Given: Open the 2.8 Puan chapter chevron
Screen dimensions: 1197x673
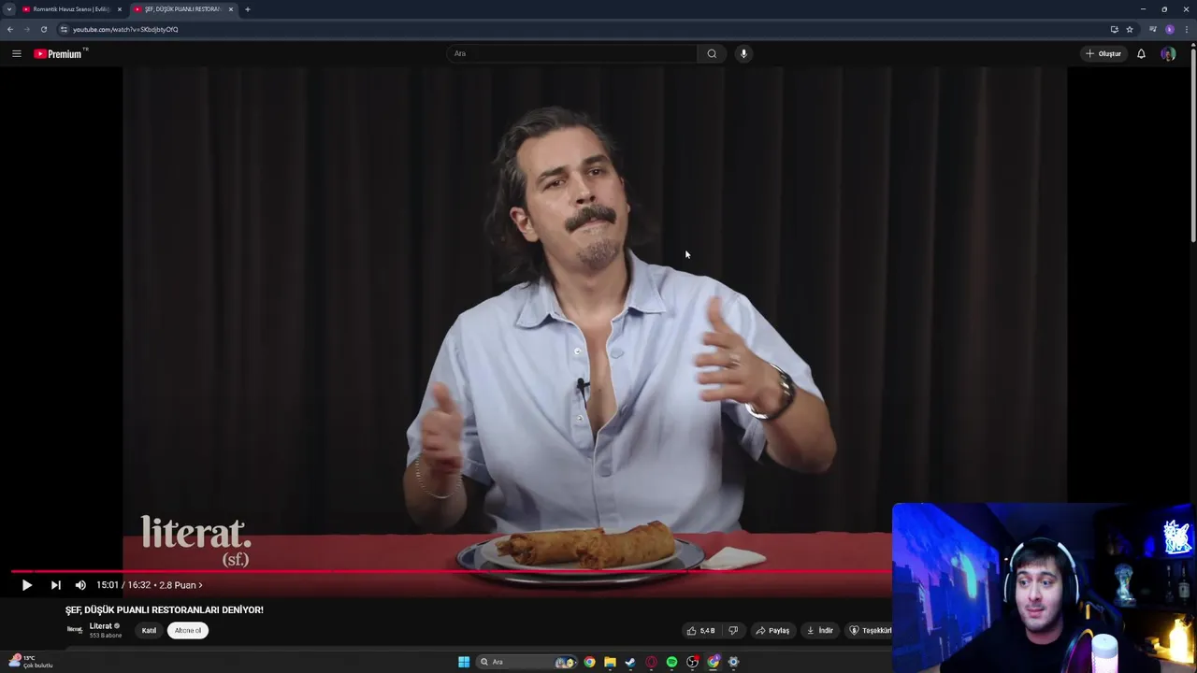Looking at the screenshot, I should (x=180, y=585).
